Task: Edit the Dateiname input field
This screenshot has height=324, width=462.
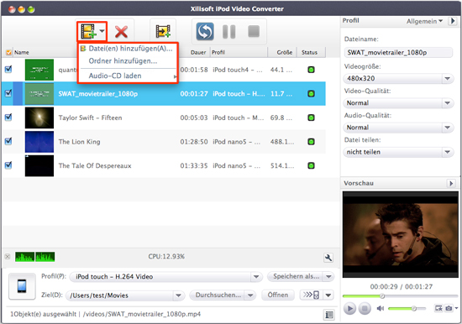Action: click(x=398, y=53)
